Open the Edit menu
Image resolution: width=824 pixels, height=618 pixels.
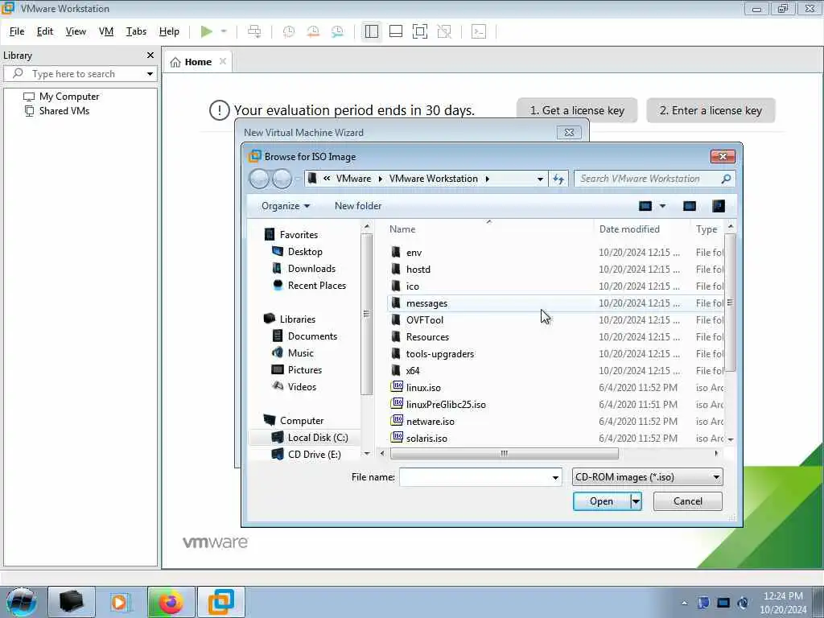click(x=45, y=31)
